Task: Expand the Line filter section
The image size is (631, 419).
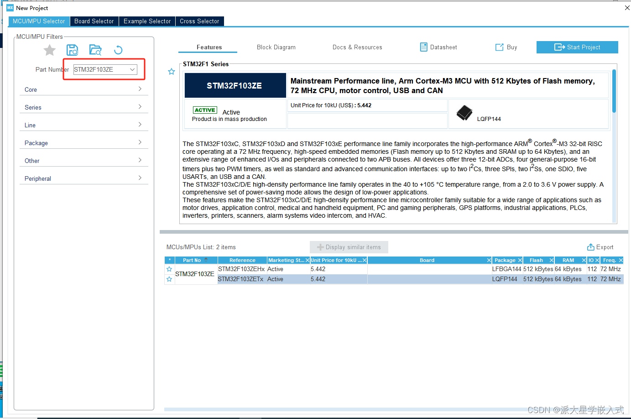Action: (84, 125)
